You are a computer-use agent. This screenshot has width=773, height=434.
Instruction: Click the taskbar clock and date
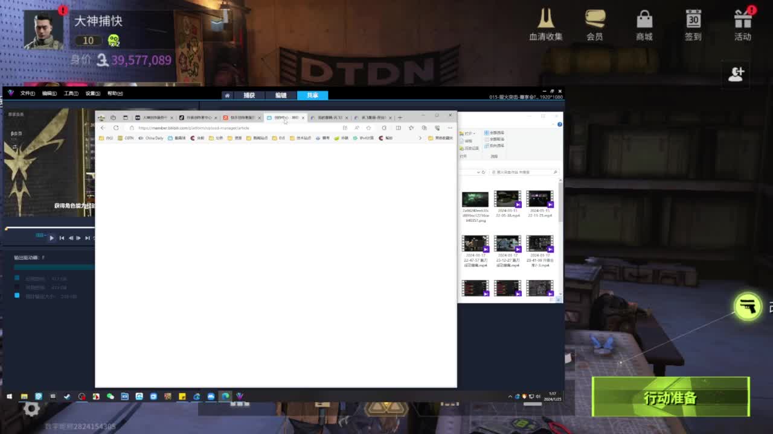point(553,396)
